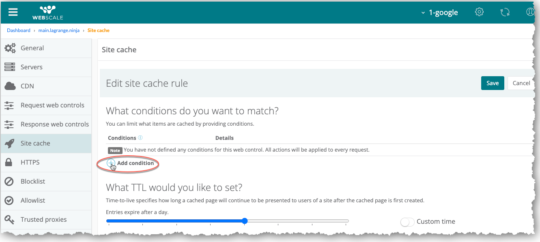Click the CDN cloud icon
Image resolution: width=540 pixels, height=242 pixels.
(9, 86)
